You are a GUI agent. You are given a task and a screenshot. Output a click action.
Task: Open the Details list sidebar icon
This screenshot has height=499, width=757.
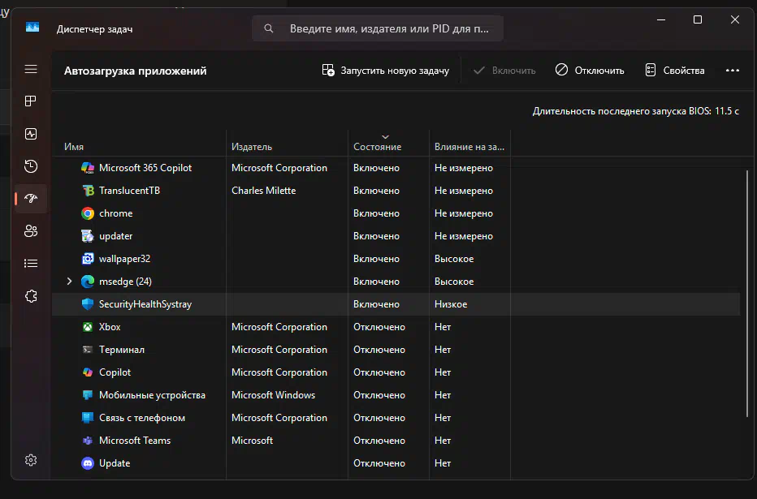31,264
